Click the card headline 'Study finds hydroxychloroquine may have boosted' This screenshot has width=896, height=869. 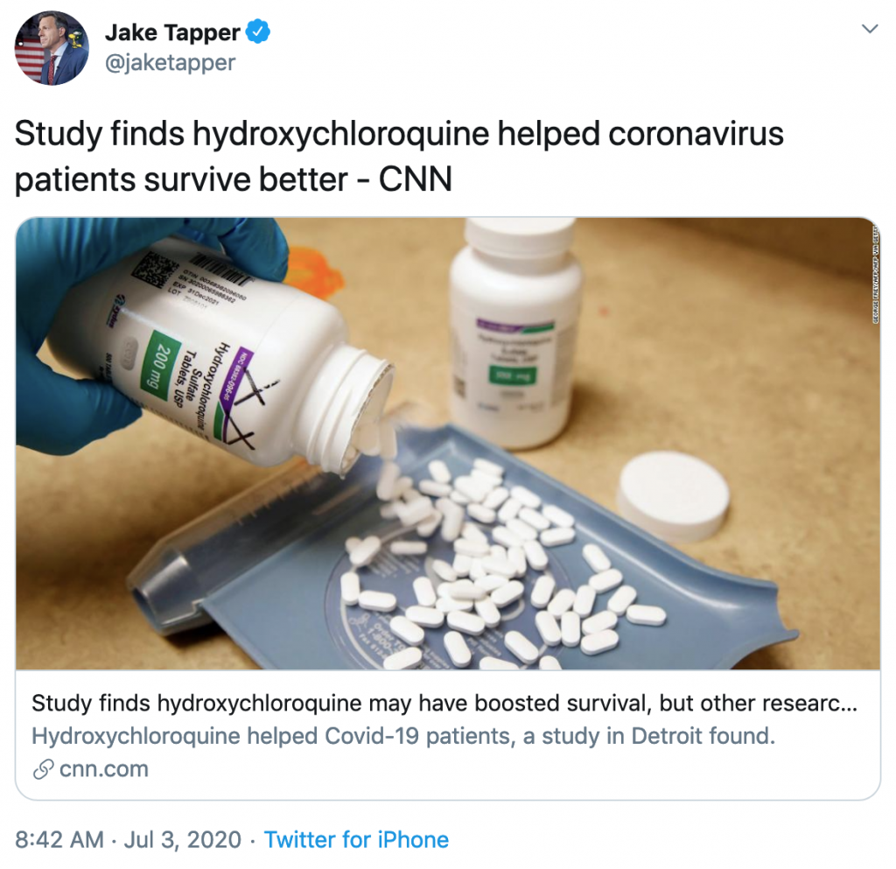click(444, 704)
